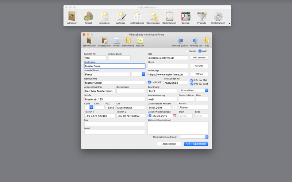The width and height of the screenshot is (292, 182).
Task: Toggle the Info per Mail checkbox
Action: pyautogui.click(x=192, y=80)
